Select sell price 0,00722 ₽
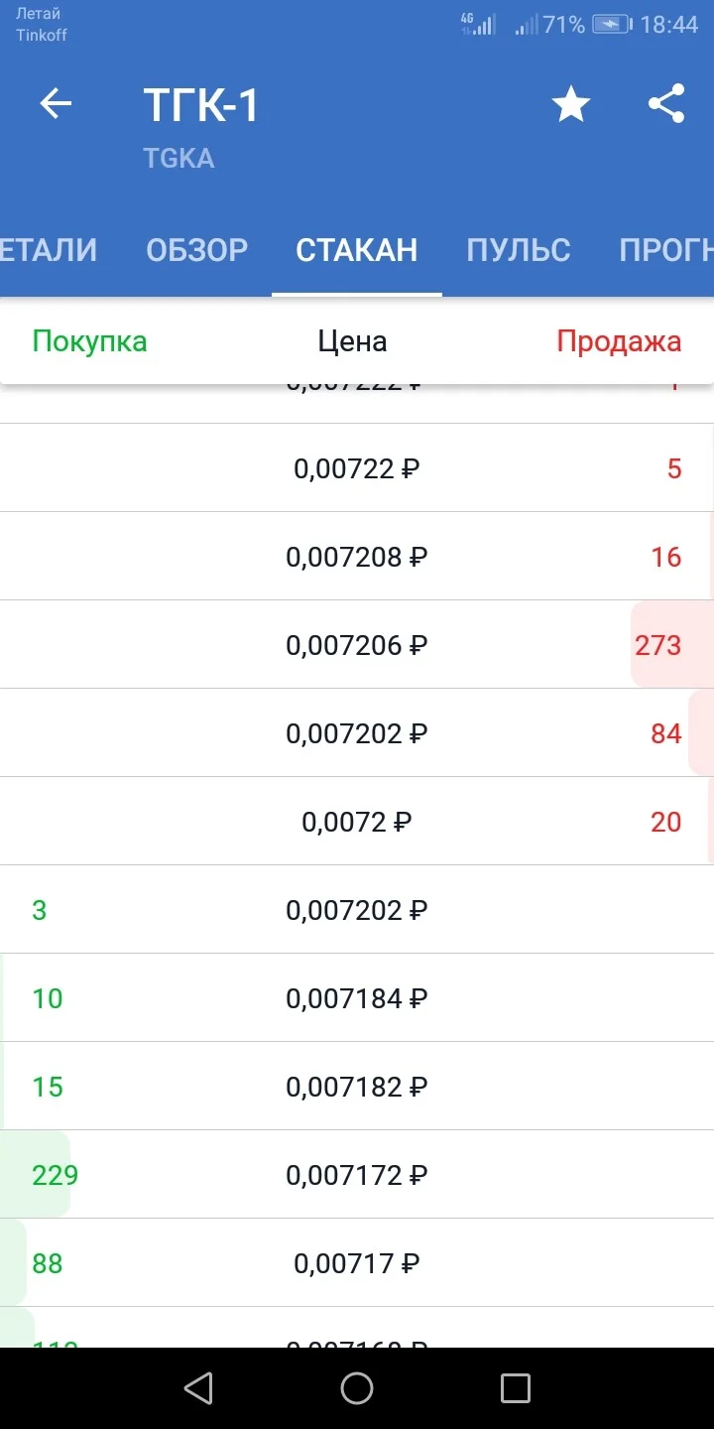The image size is (714, 1429). (357, 468)
